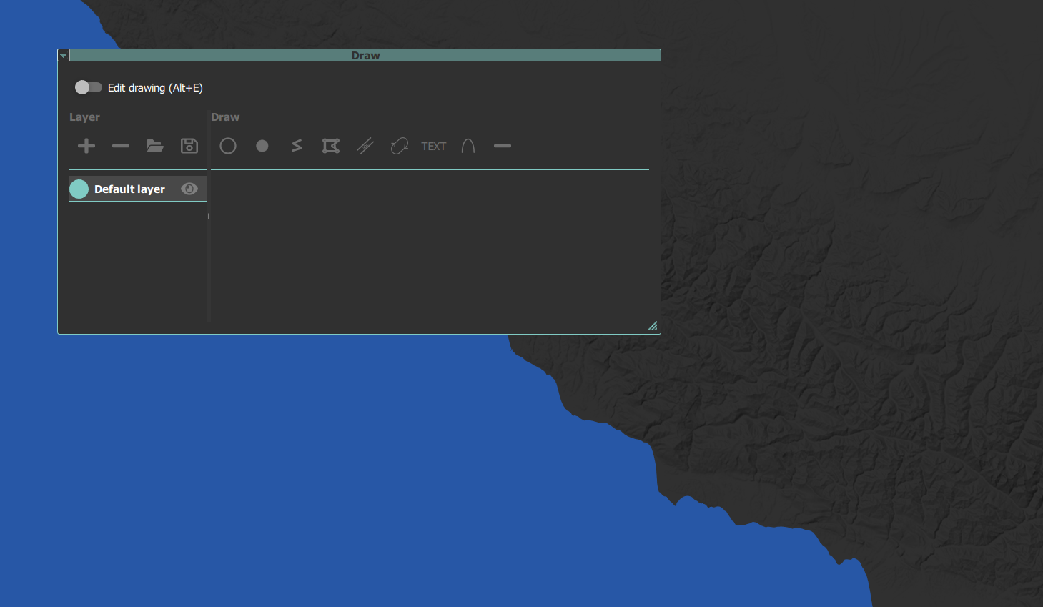Image resolution: width=1043 pixels, height=607 pixels.
Task: Select the Default layer row
Action: [138, 189]
